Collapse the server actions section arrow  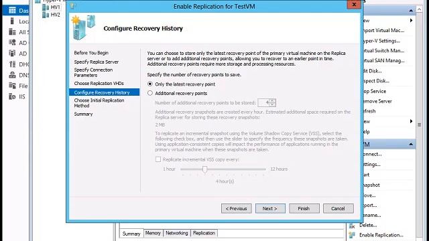tap(411, 11)
